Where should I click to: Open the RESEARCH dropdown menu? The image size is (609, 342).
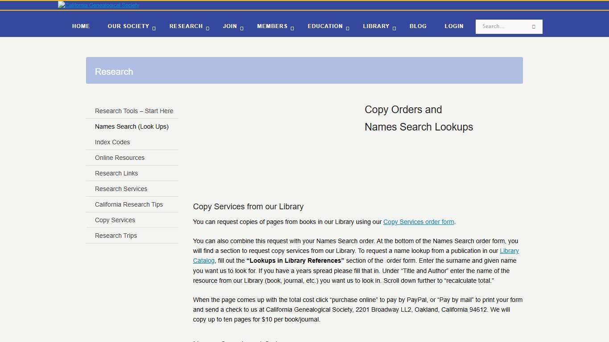coord(186,26)
